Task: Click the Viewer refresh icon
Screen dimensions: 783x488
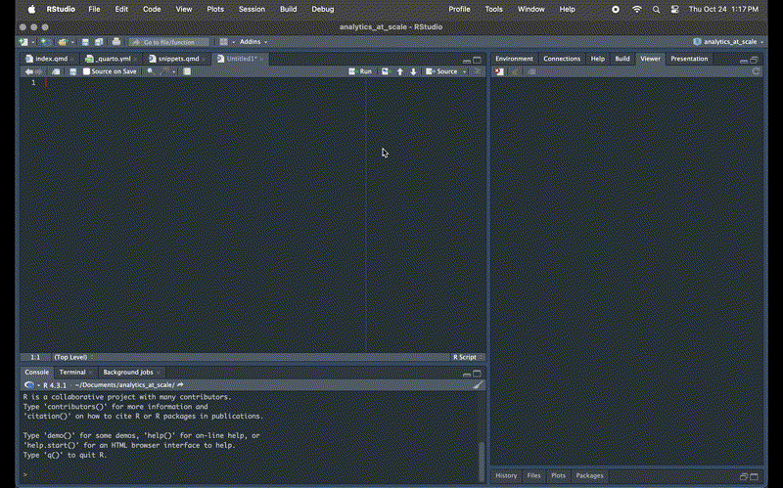Action: [x=756, y=71]
